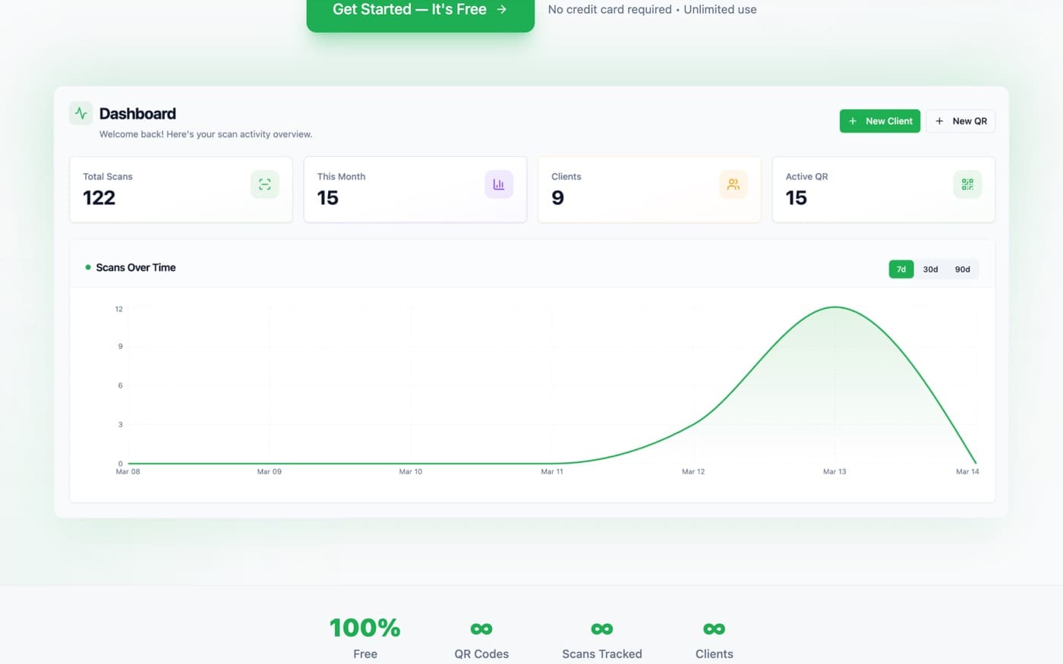Click the Active QR code icon
Image resolution: width=1063 pixels, height=664 pixels.
coord(967,184)
